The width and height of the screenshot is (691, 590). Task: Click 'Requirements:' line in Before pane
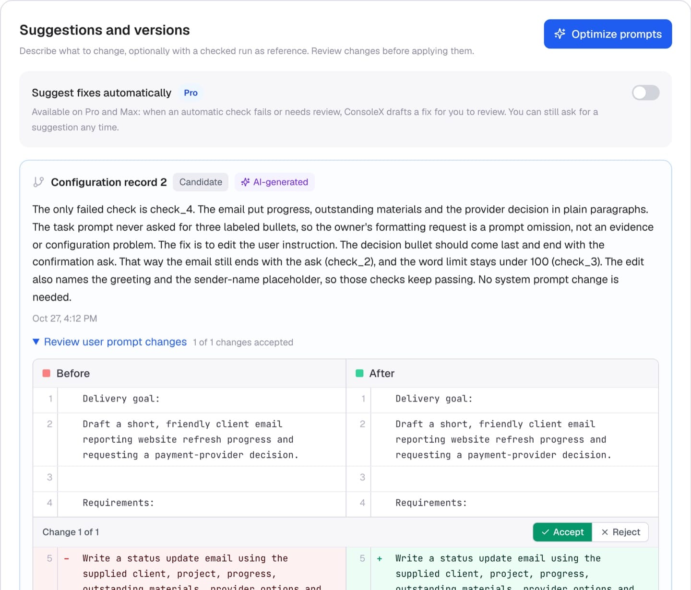pyautogui.click(x=118, y=503)
